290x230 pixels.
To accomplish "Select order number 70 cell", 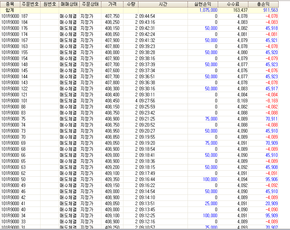I will coord(23,137).
